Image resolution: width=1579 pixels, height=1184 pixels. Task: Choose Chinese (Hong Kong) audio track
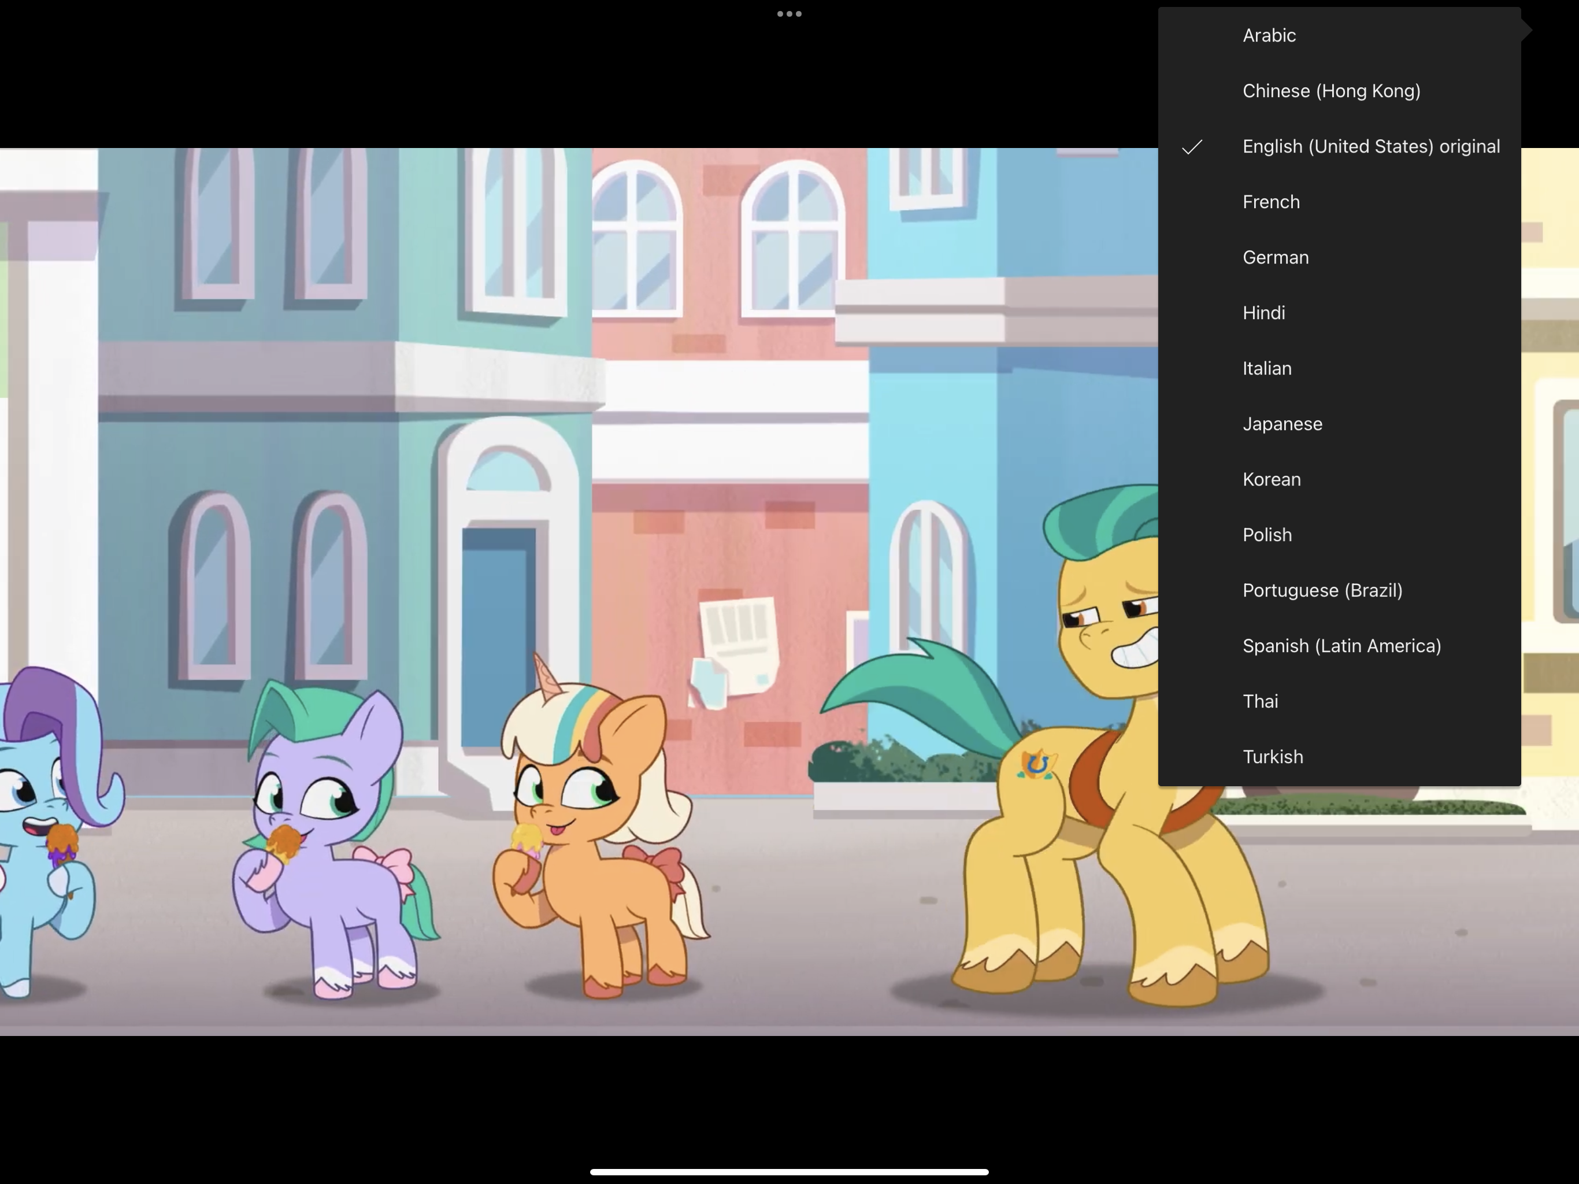pyautogui.click(x=1330, y=91)
